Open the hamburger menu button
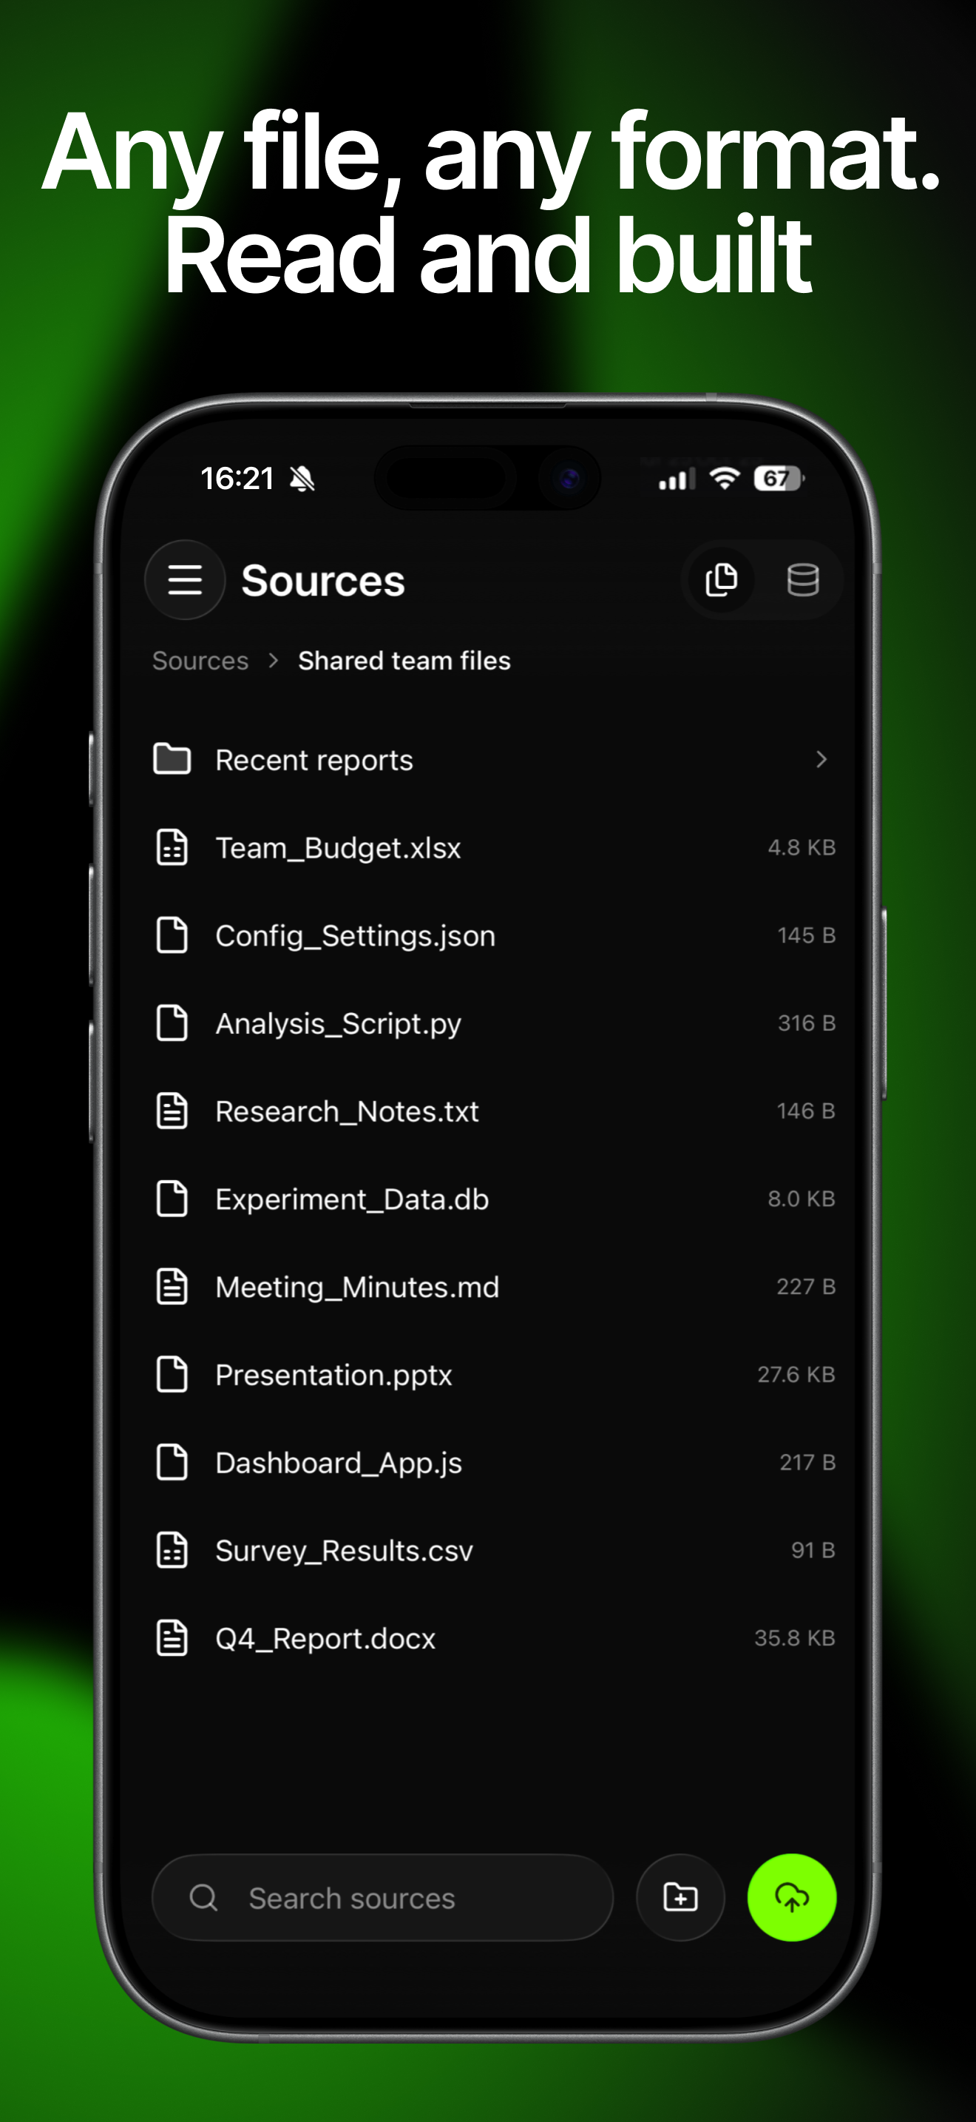This screenshot has width=976, height=2122. (185, 580)
